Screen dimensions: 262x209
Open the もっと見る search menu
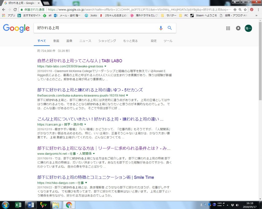pyautogui.click(x=130, y=41)
